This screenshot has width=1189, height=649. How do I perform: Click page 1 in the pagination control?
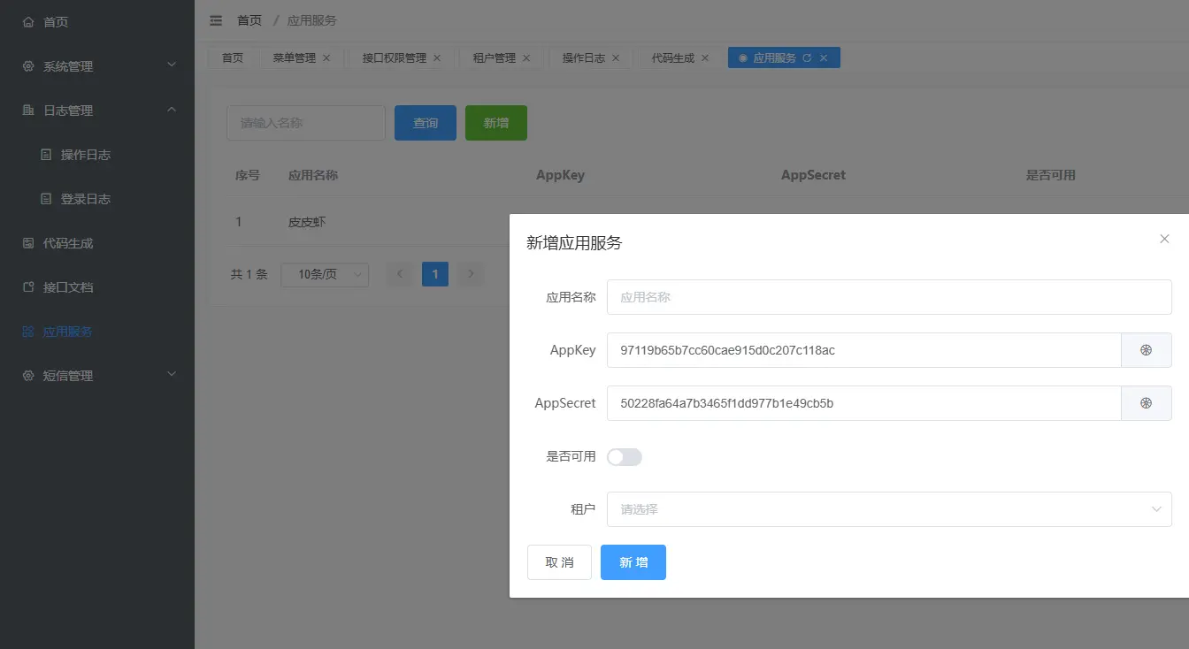point(434,274)
